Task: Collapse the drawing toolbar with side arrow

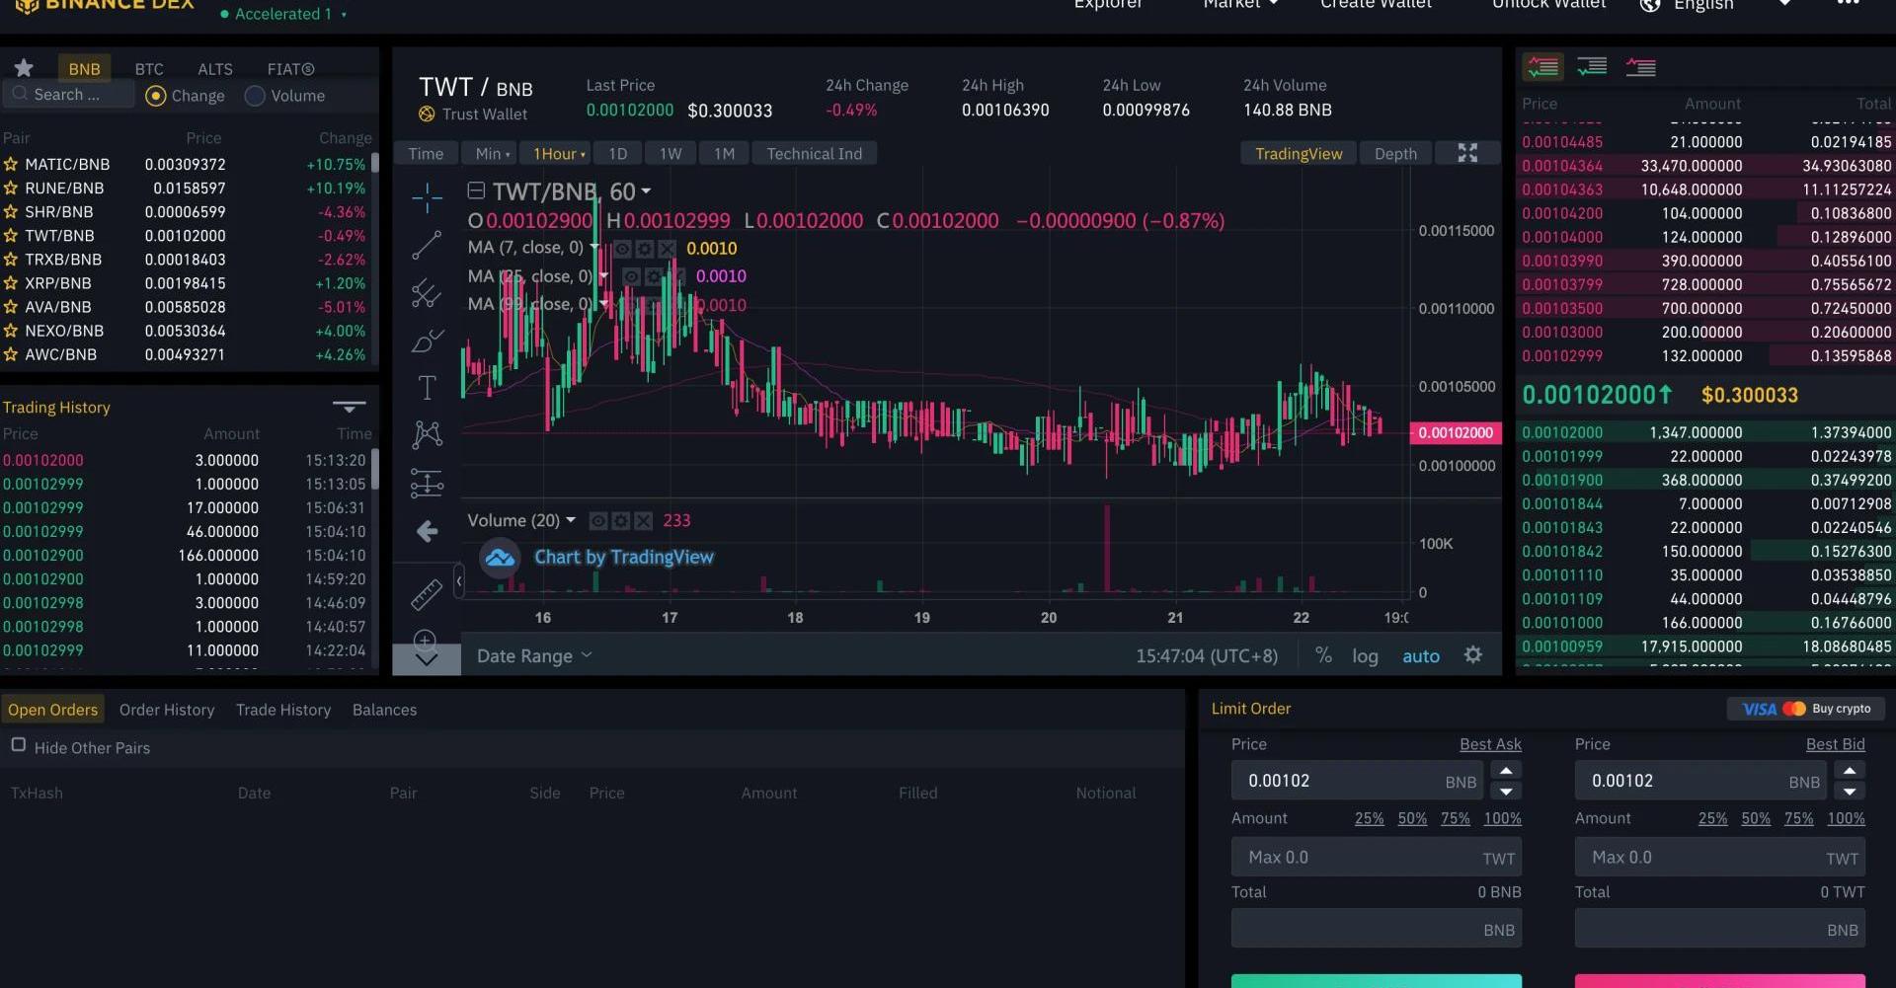Action: pos(458,581)
